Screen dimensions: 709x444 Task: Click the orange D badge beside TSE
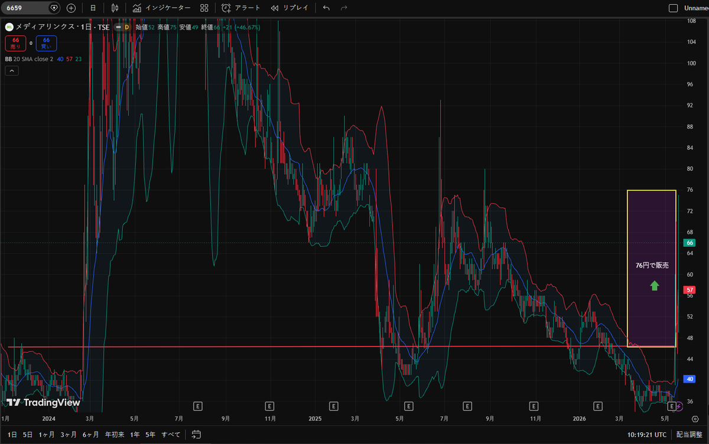126,27
